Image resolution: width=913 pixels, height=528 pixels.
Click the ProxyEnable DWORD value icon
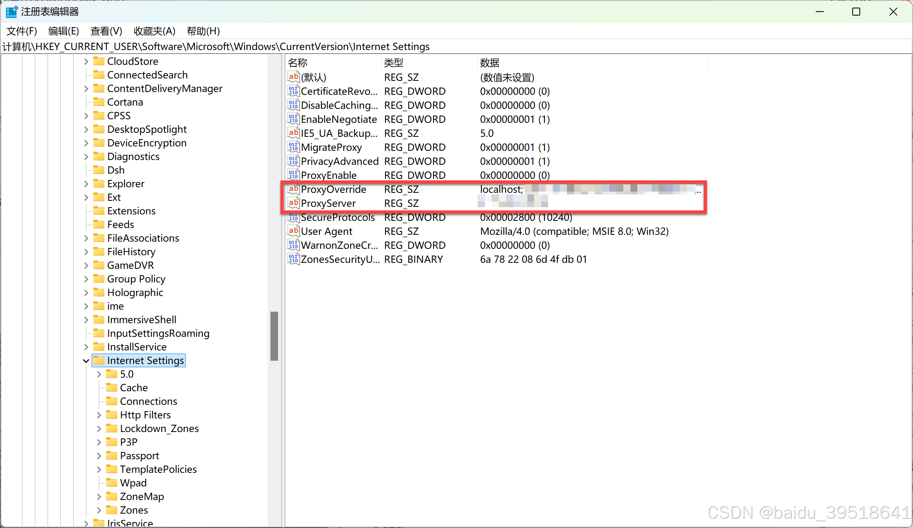[x=293, y=175]
